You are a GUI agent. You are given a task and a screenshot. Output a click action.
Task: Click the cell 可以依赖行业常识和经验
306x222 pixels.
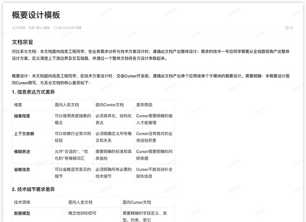[x=73, y=137]
